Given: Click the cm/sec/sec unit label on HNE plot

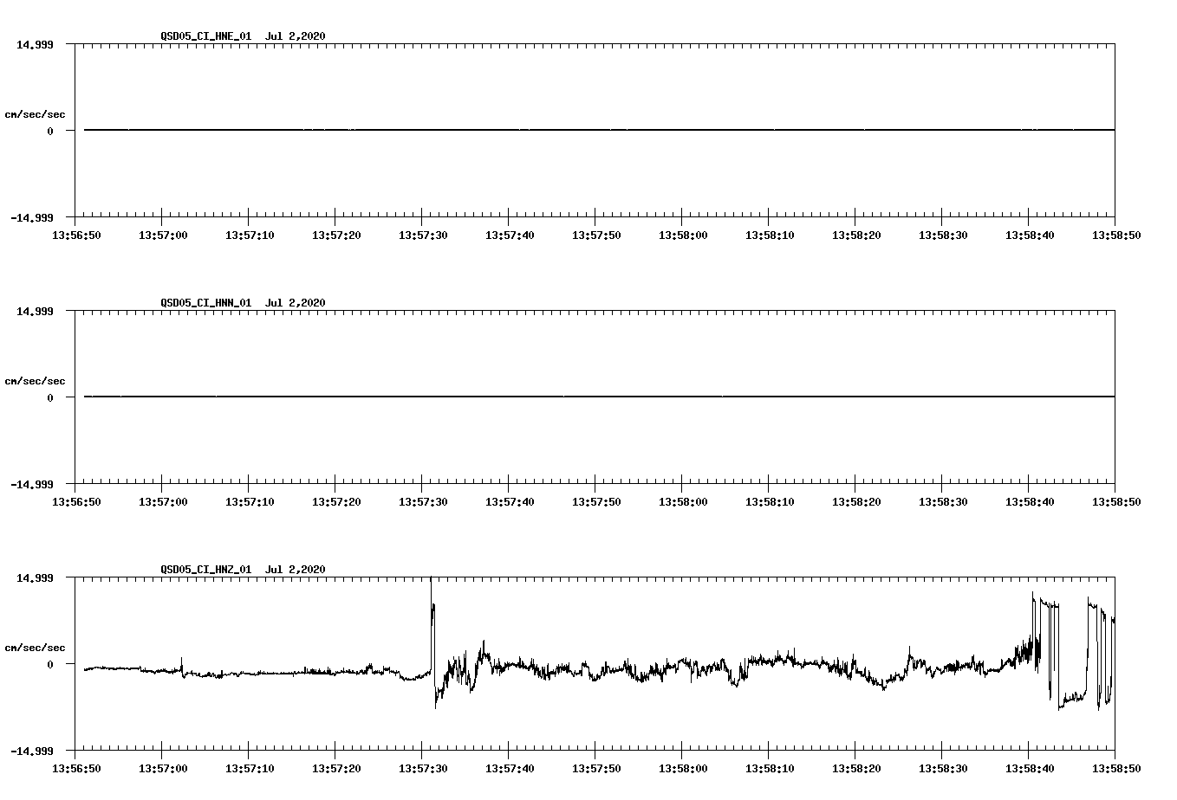Looking at the screenshot, I should 35,114.
